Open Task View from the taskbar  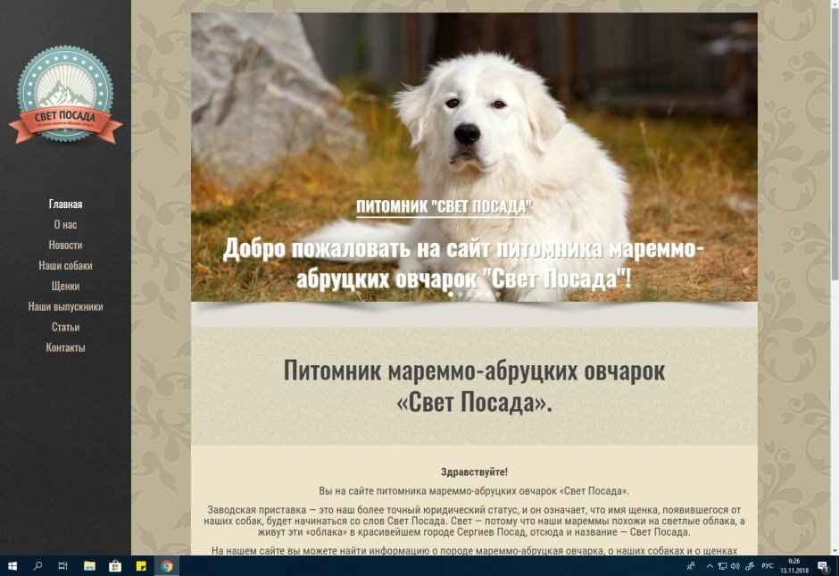(x=62, y=565)
